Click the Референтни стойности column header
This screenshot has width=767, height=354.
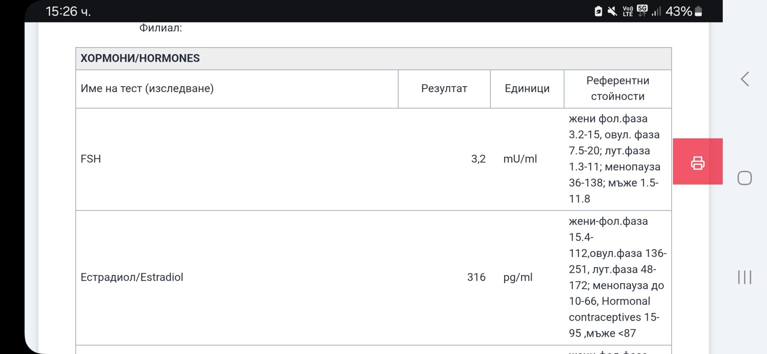(x=618, y=88)
